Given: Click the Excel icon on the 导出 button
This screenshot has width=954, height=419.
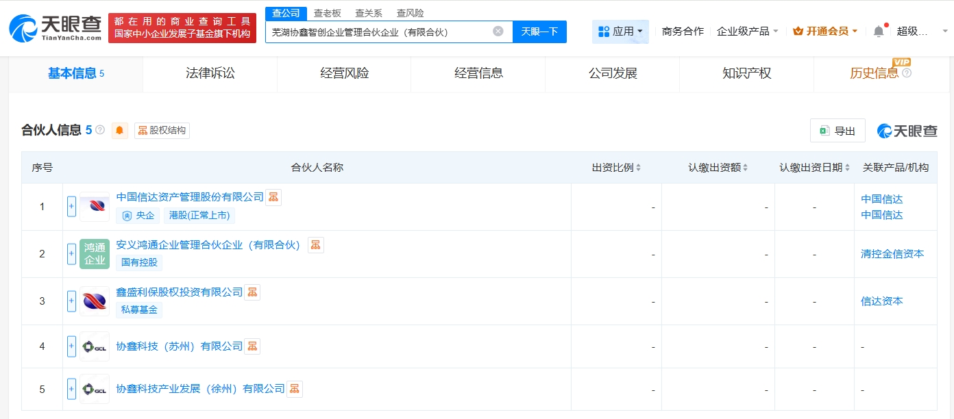Looking at the screenshot, I should coord(825,130).
